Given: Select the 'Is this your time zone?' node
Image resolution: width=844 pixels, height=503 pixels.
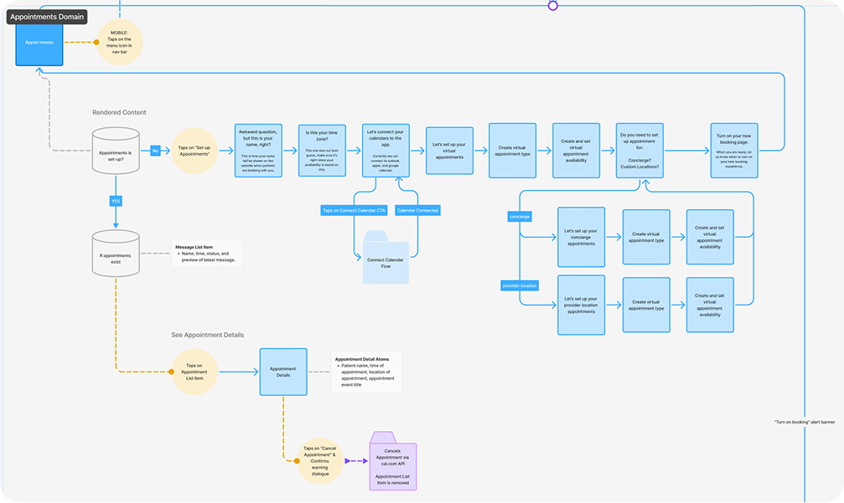Looking at the screenshot, I should coord(322,151).
